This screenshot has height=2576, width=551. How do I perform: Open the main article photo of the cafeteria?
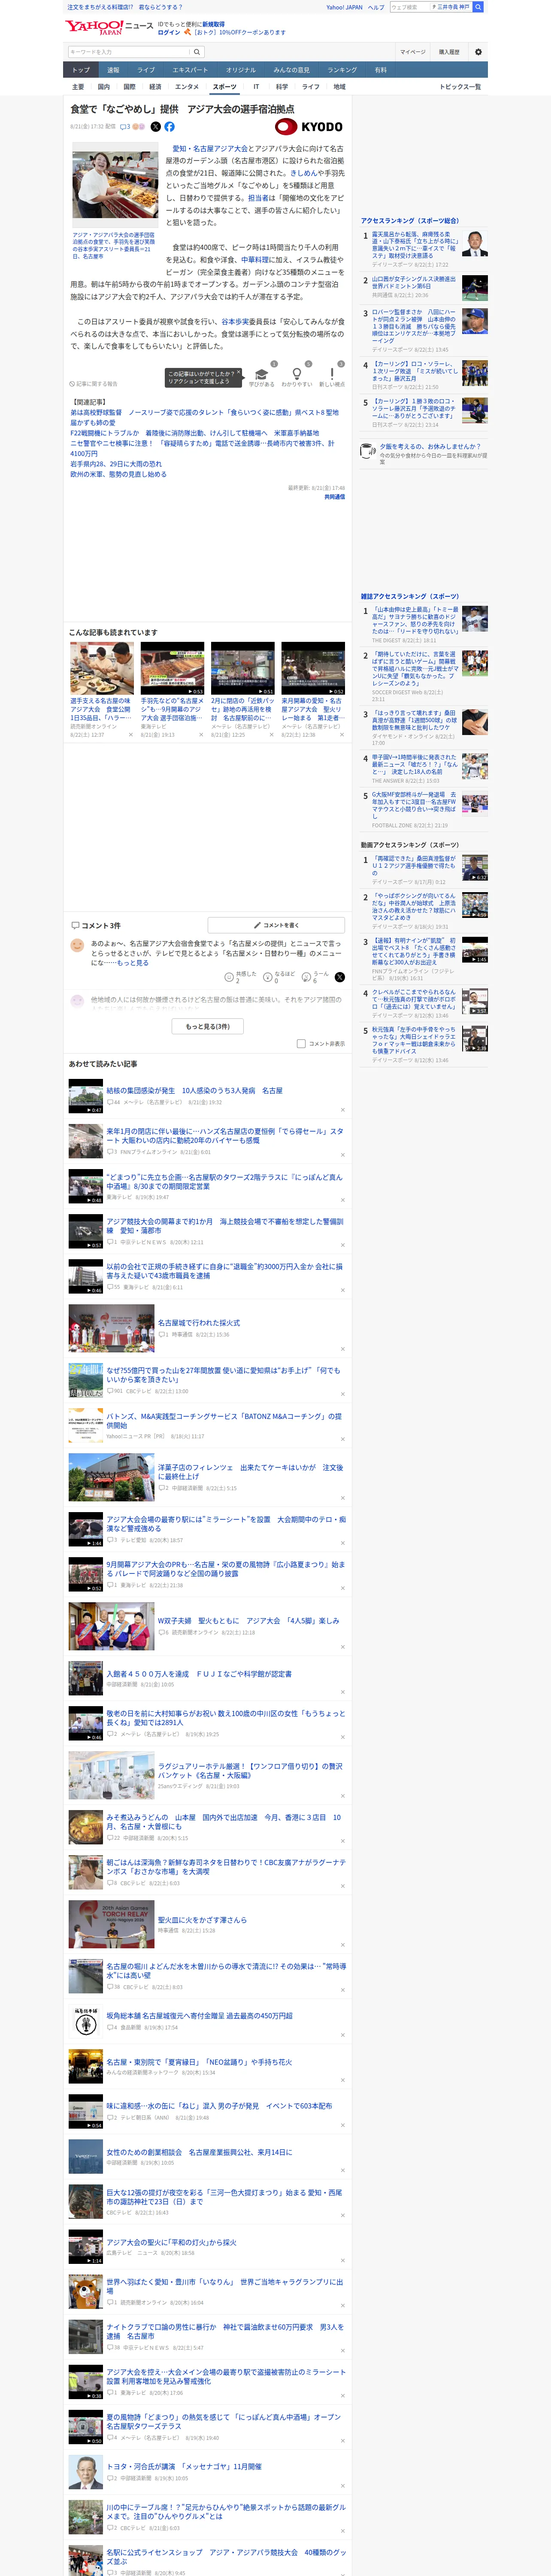click(115, 186)
